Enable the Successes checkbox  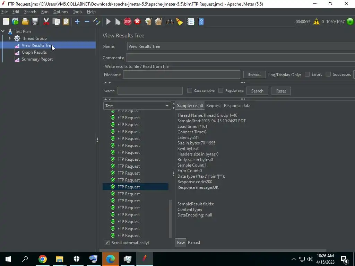(328, 74)
